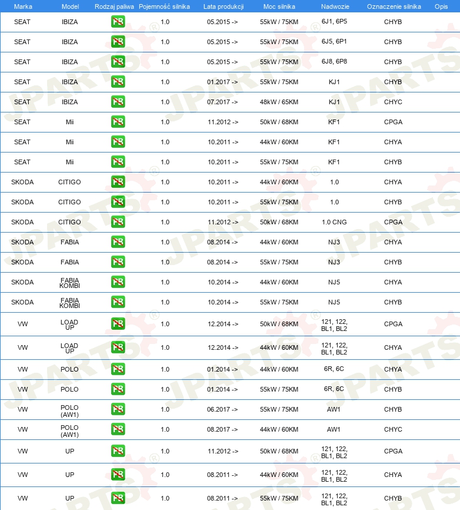The image size is (460, 510).
Task: Click production date 12.2014 in the LOAD UP CHYA row
Action: (x=223, y=347)
